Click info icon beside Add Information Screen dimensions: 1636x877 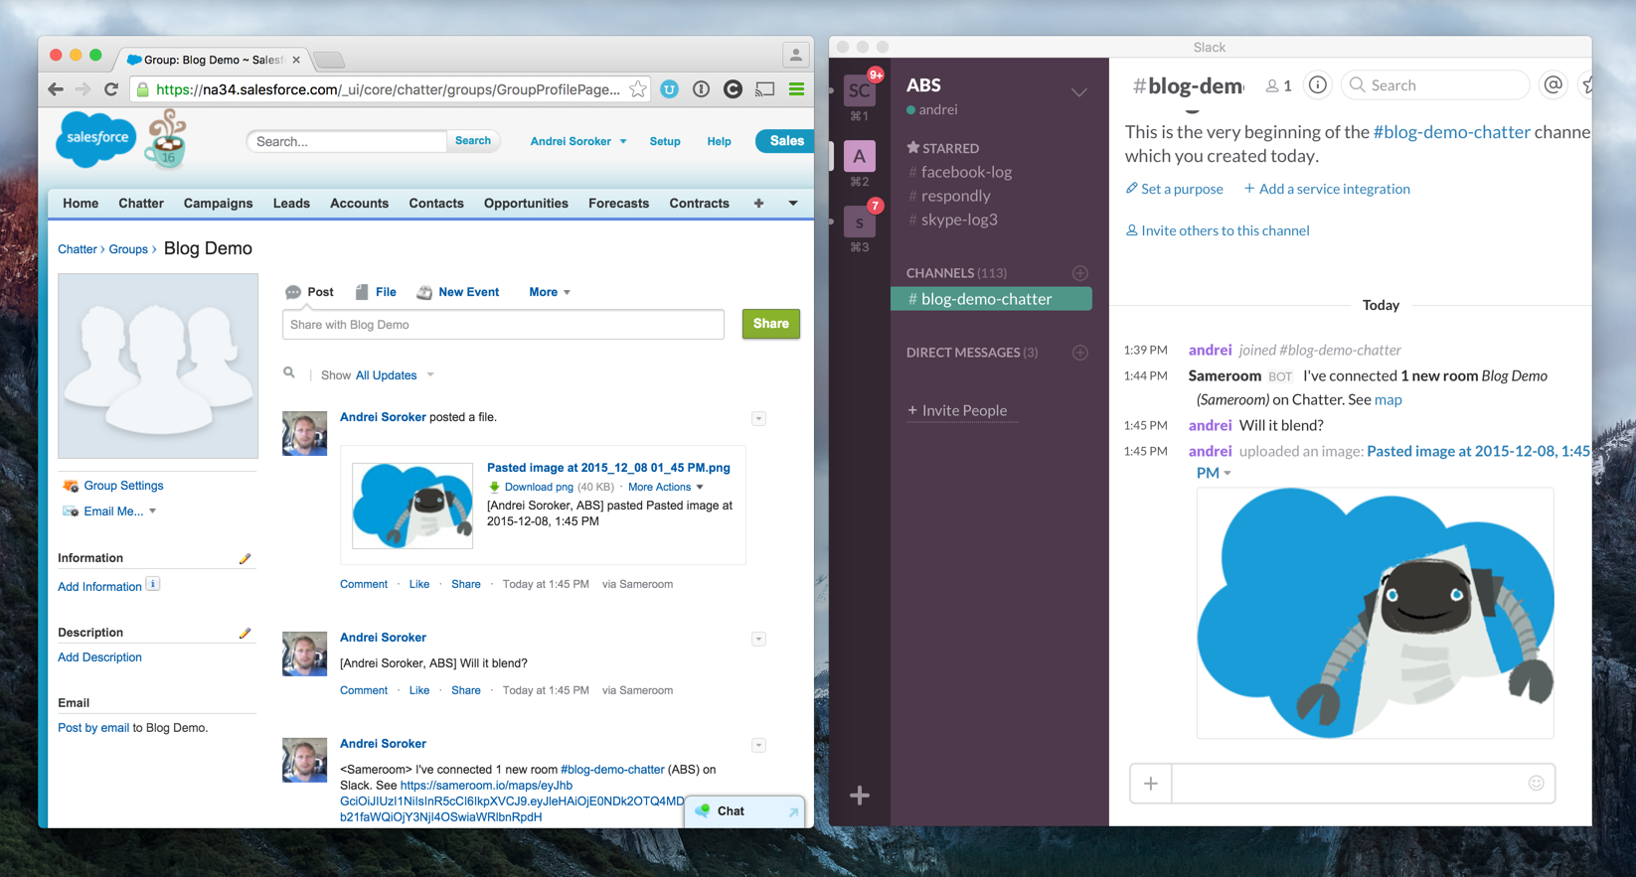point(152,584)
